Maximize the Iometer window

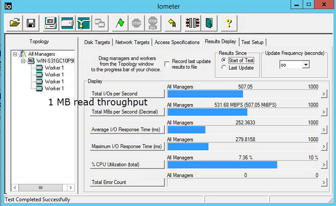point(309,4)
